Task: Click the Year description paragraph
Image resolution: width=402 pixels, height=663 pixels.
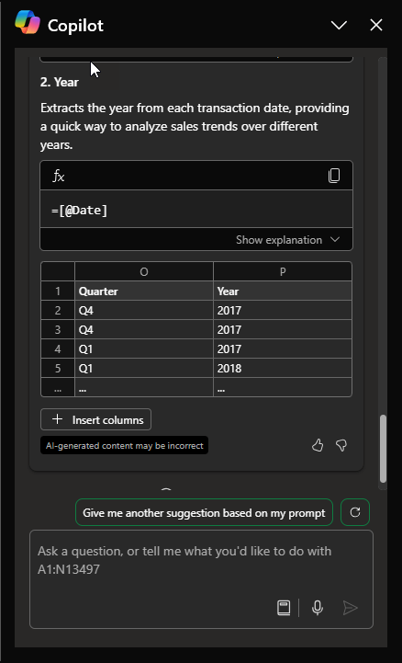Action: point(195,126)
